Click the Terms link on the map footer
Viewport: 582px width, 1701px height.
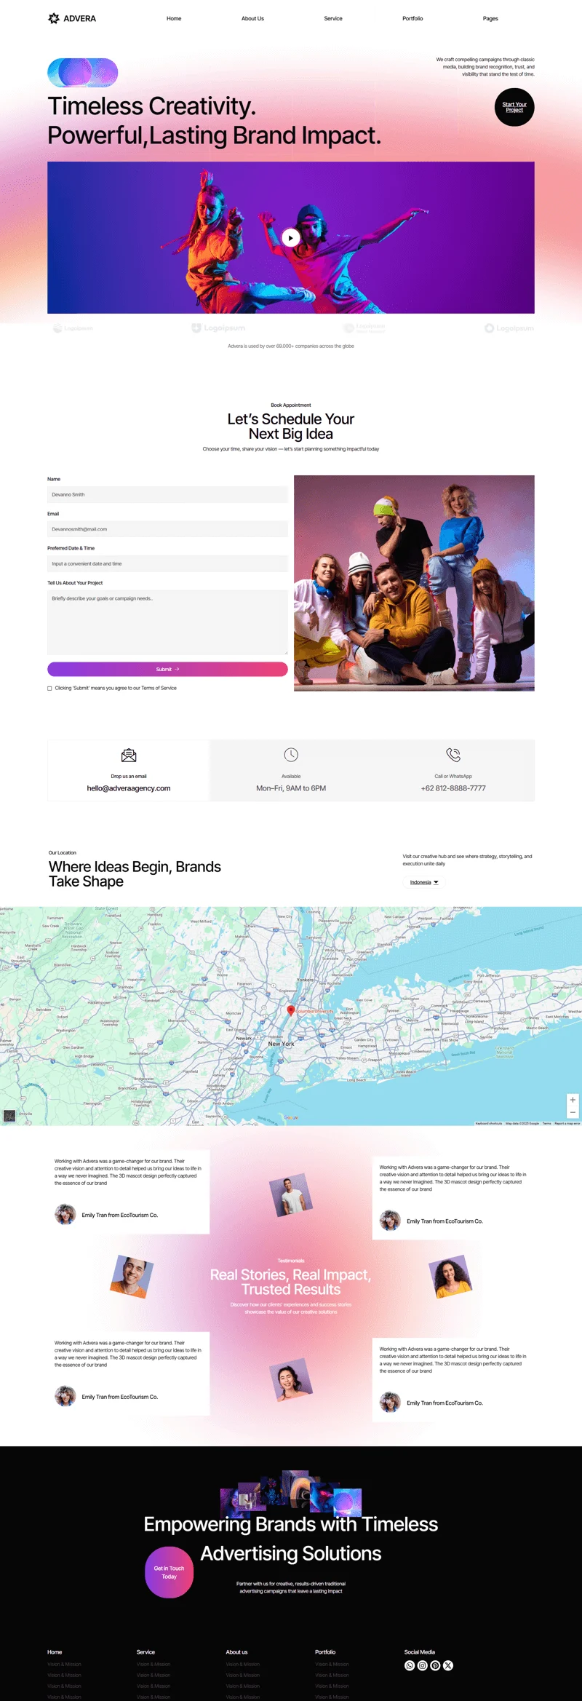pyautogui.click(x=546, y=1123)
